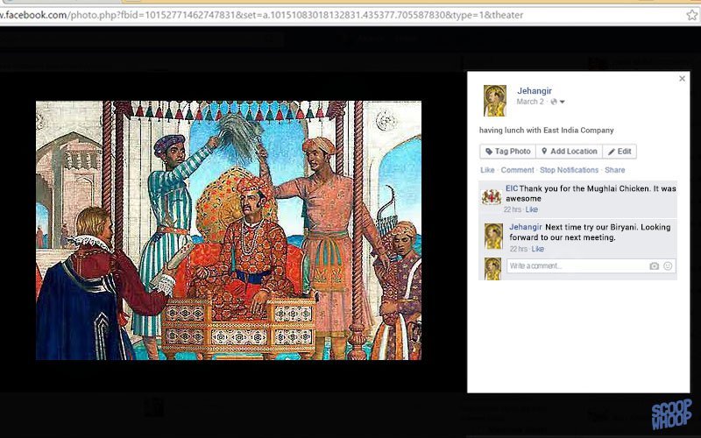701x438 pixels.
Task: Open Jehangir's profile picture in post header
Action: click(x=495, y=101)
